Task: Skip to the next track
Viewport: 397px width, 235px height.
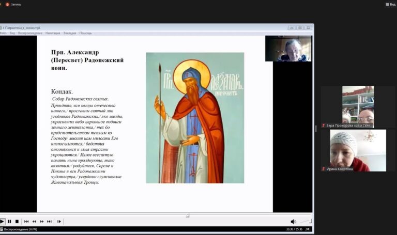Action: 50,222
